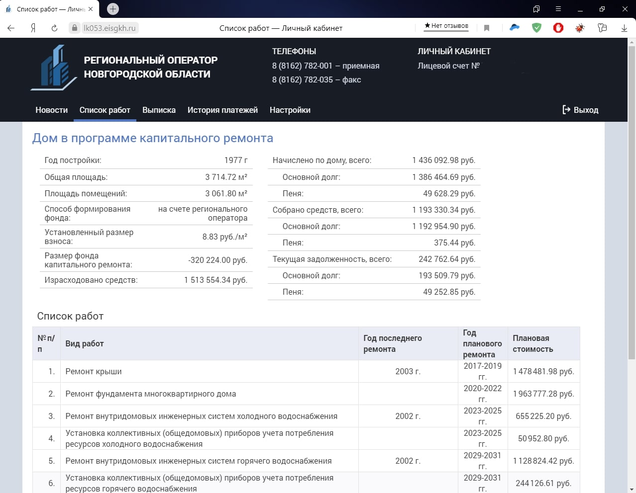Viewport: 636px width, 493px height.
Task: Click the premises area value 3 061.80 м²
Action: pyautogui.click(x=226, y=193)
